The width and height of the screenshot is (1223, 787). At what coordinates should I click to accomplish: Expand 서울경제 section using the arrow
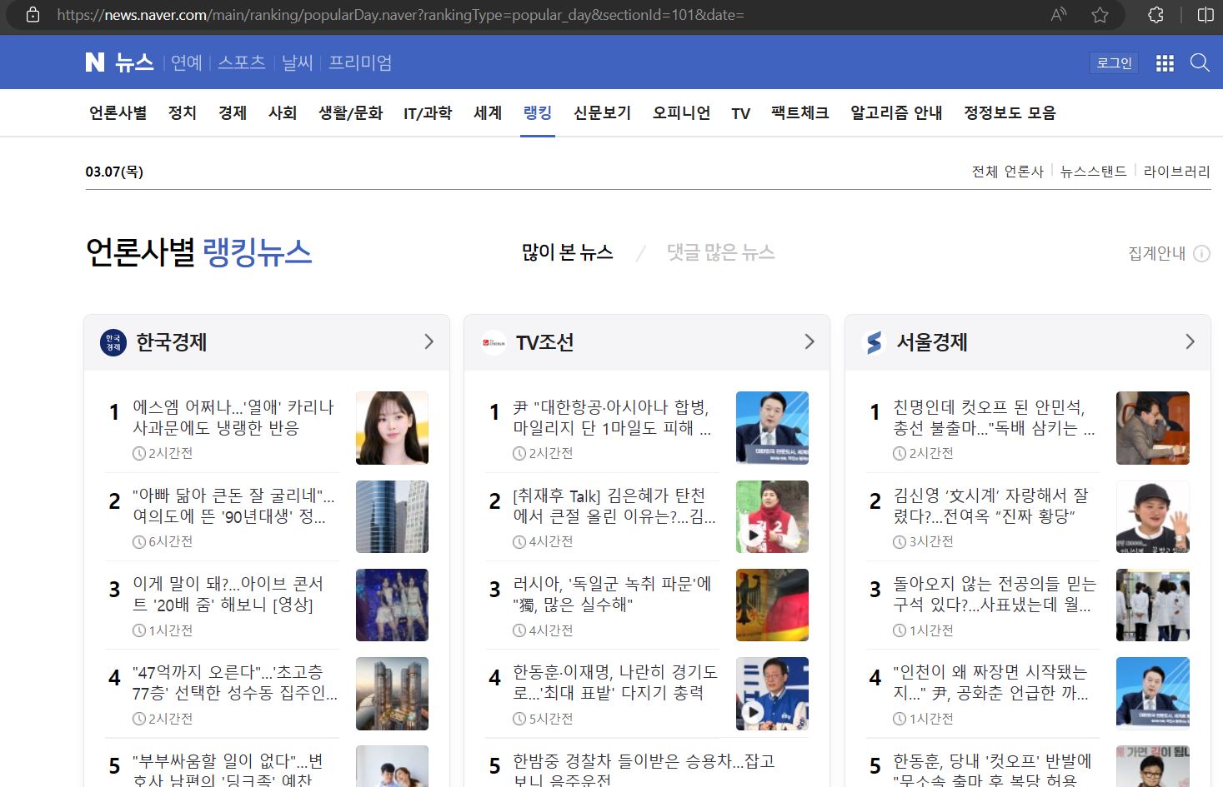pyautogui.click(x=1189, y=341)
